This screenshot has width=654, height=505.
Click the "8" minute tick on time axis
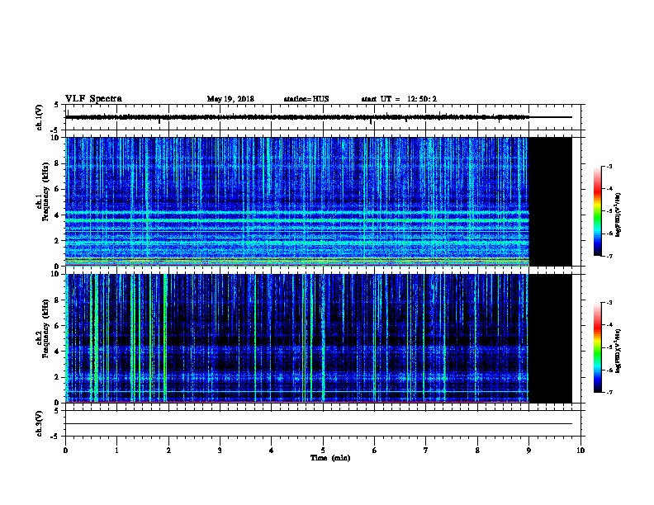coord(477,450)
